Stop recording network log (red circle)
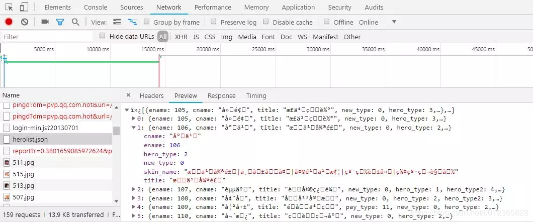This screenshot has width=533, height=222. [x=9, y=22]
